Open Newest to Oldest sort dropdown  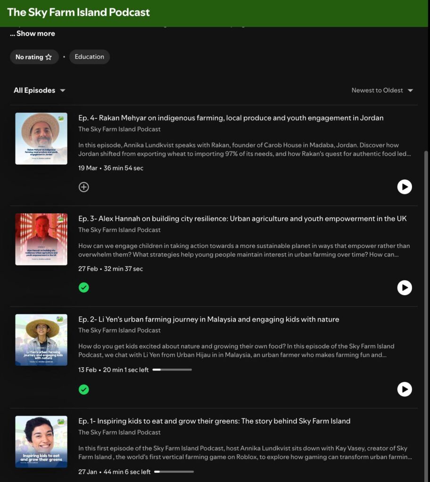coord(382,90)
